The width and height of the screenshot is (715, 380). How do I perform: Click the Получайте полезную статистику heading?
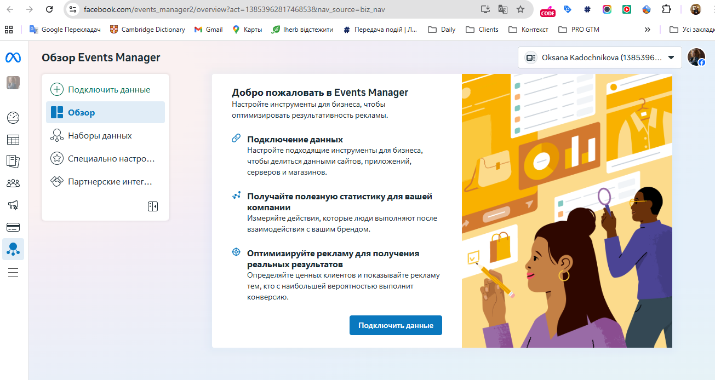click(x=340, y=201)
